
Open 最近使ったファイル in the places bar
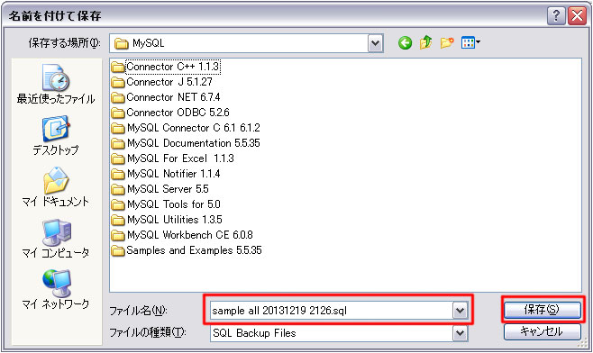point(56,84)
